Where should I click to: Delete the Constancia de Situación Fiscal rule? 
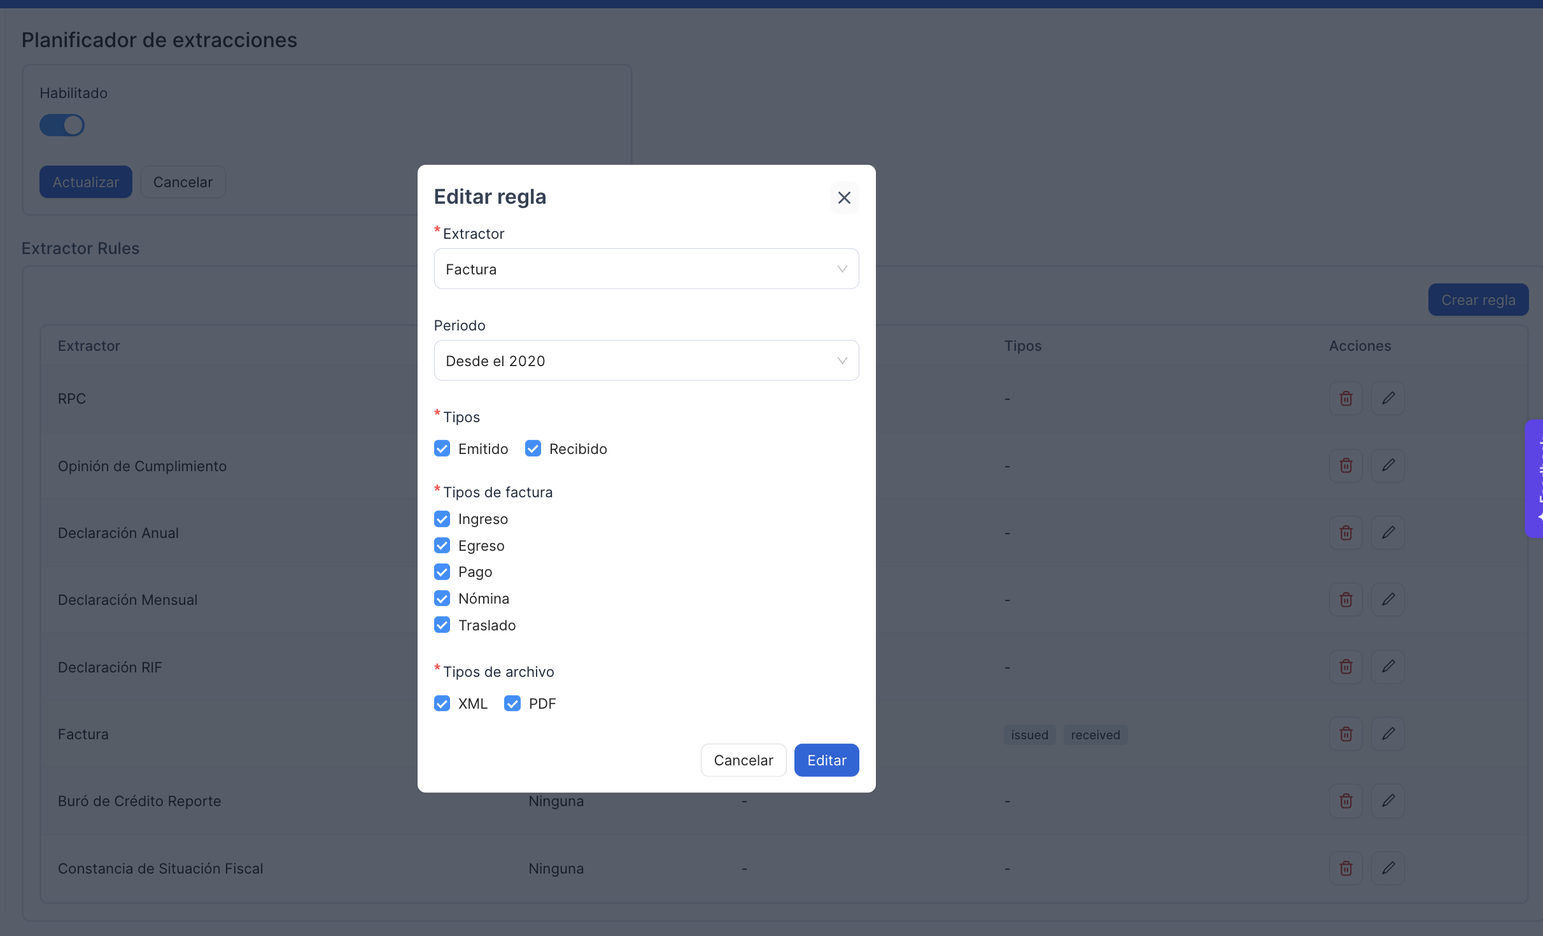tap(1346, 868)
